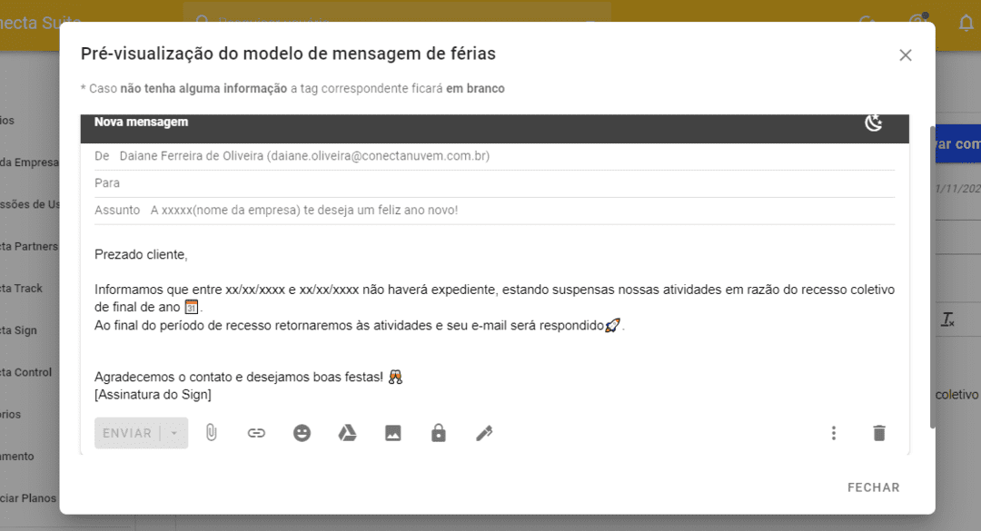Insert a link in the message

[x=256, y=433]
